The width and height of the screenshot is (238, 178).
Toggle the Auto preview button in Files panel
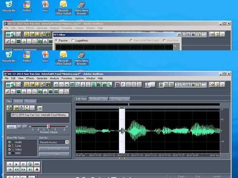coord(12,127)
